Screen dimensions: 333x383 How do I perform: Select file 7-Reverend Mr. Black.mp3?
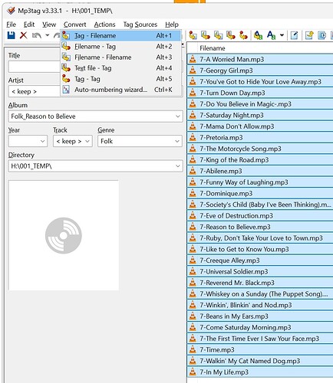(260, 283)
